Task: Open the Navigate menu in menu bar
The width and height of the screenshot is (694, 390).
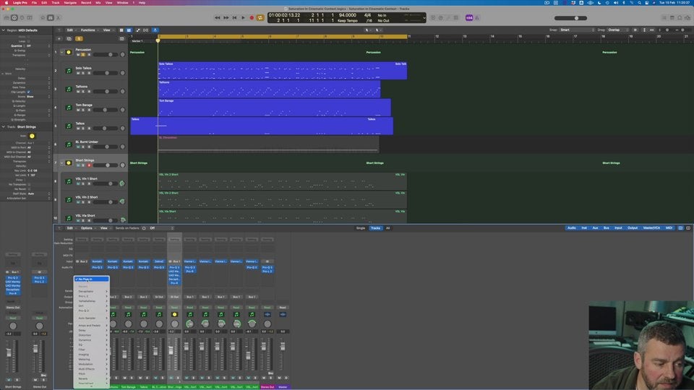Action: click(x=70, y=3)
